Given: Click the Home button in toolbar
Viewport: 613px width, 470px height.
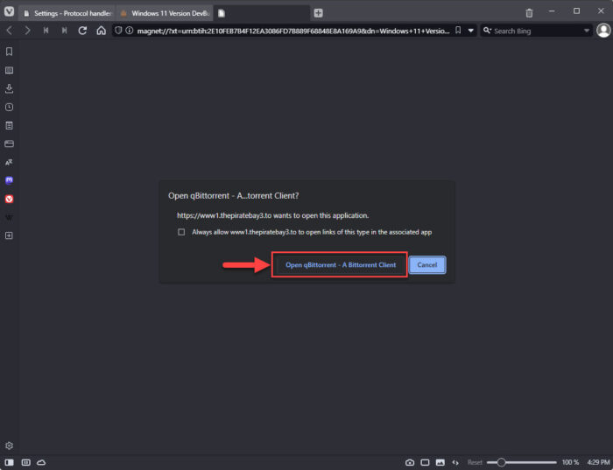Looking at the screenshot, I should pyautogui.click(x=102, y=31).
